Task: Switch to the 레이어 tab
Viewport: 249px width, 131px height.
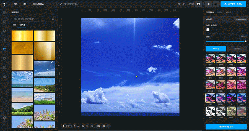Action: (x=220, y=12)
